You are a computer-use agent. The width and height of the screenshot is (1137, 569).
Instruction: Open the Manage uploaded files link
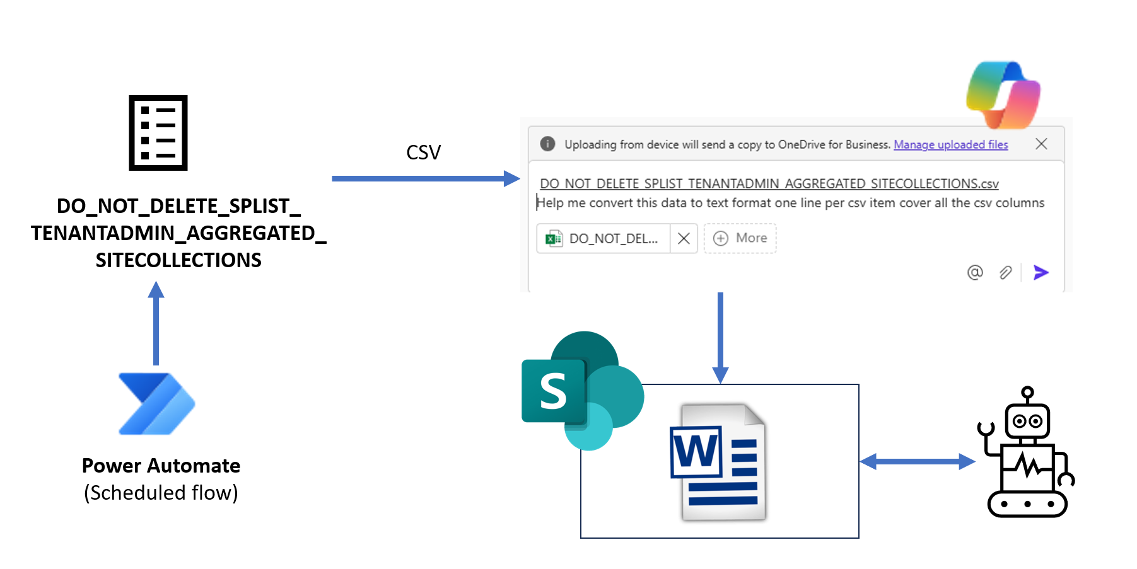pyautogui.click(x=950, y=144)
